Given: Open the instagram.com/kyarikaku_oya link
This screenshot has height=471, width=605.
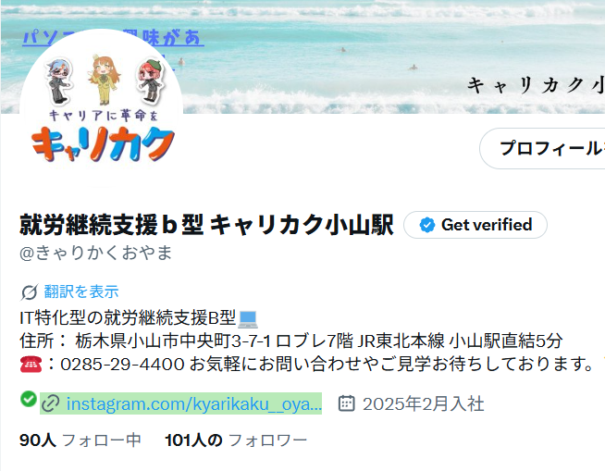Looking at the screenshot, I should [193, 403].
